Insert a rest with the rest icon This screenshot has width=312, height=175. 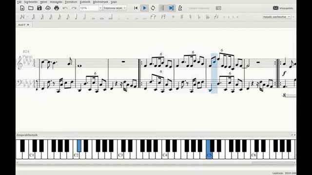[163, 17]
